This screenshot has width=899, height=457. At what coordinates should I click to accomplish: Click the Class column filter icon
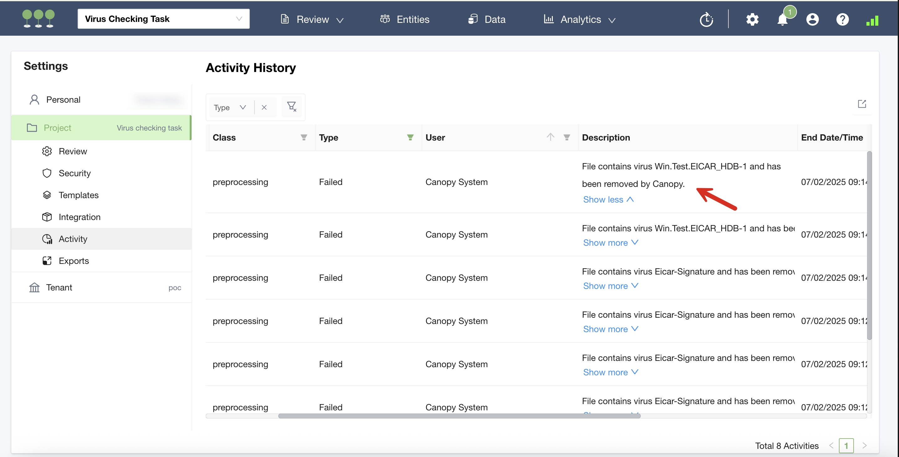click(304, 137)
